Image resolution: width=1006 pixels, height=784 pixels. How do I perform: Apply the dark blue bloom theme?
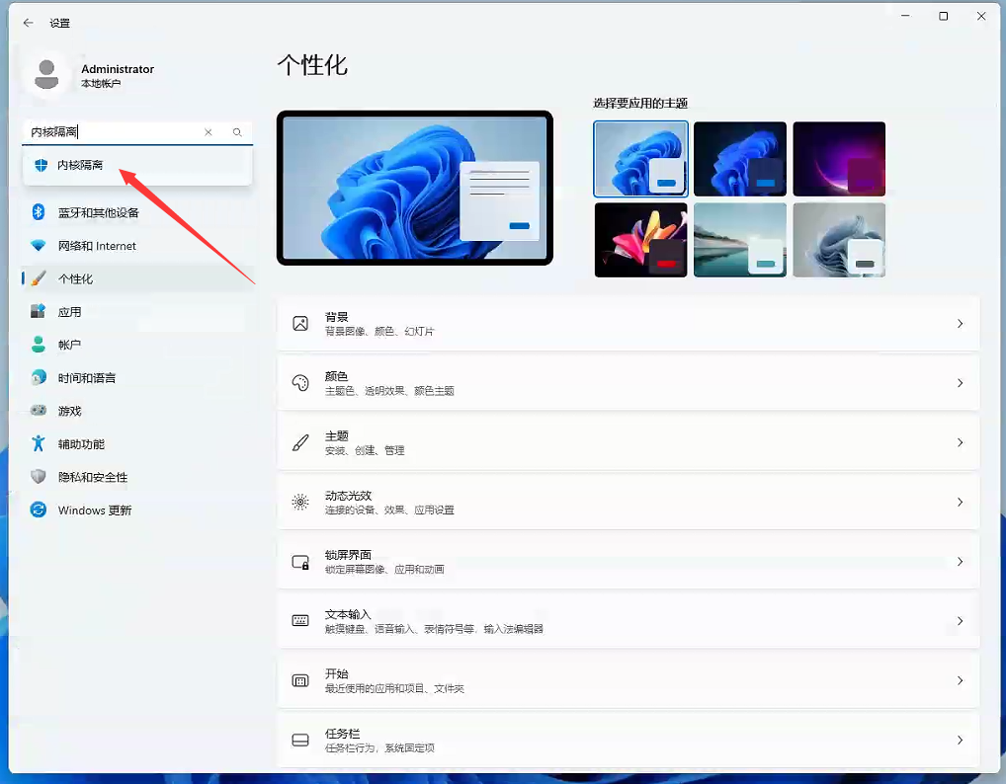[740, 159]
